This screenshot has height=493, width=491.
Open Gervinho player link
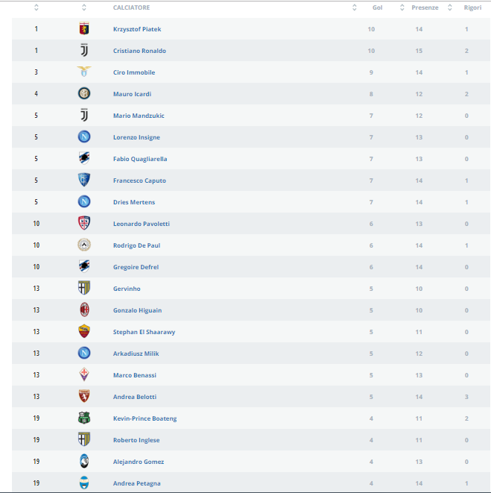(x=127, y=289)
